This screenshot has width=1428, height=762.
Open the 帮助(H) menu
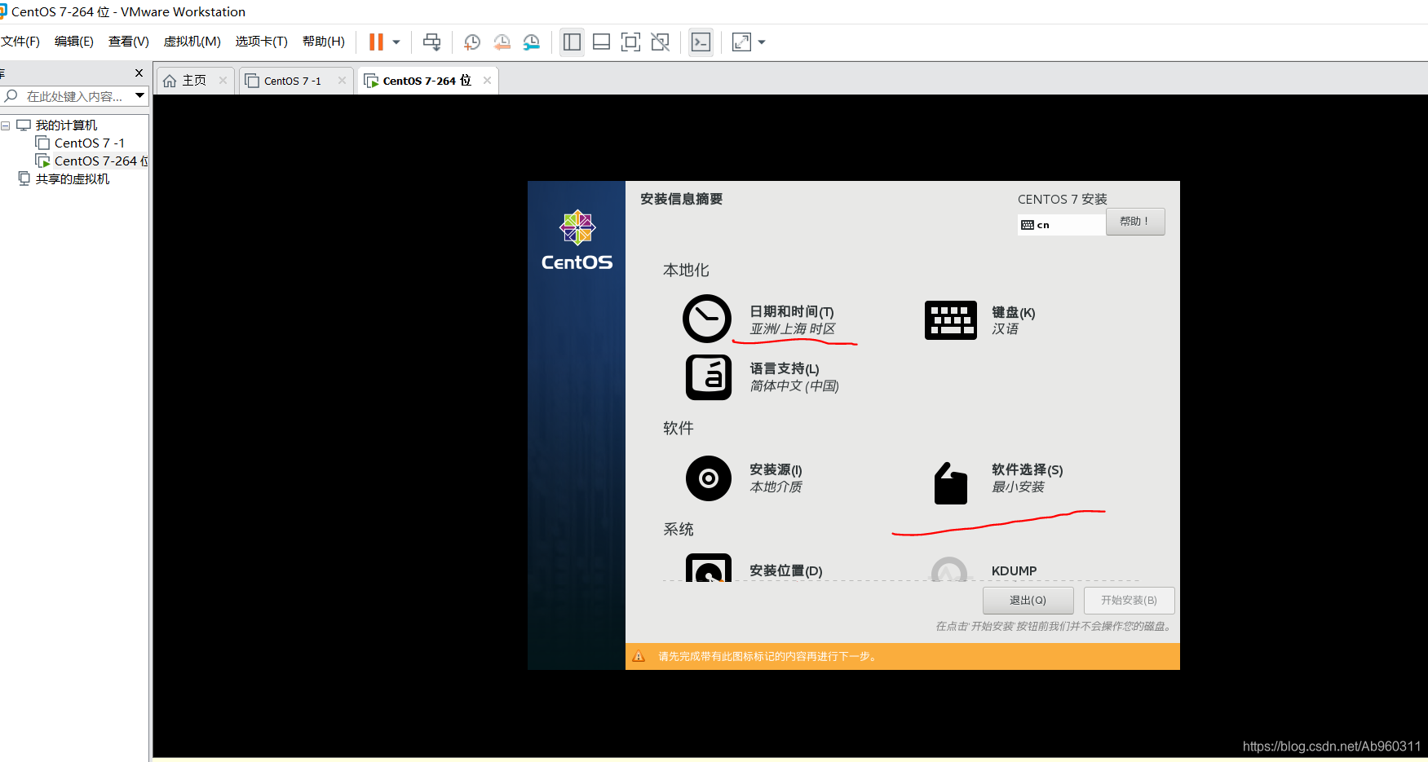pyautogui.click(x=324, y=42)
